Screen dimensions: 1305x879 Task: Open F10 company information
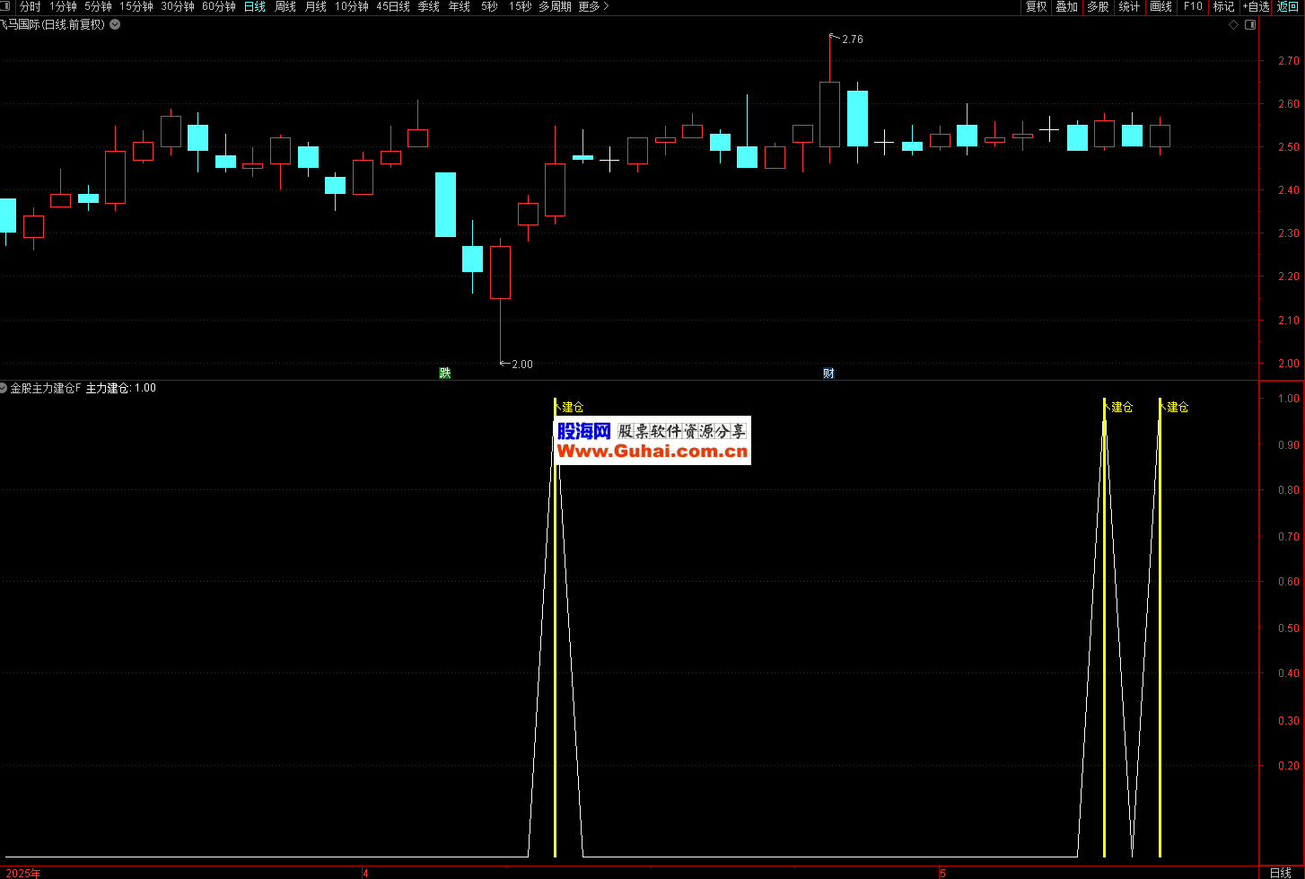tap(1193, 6)
